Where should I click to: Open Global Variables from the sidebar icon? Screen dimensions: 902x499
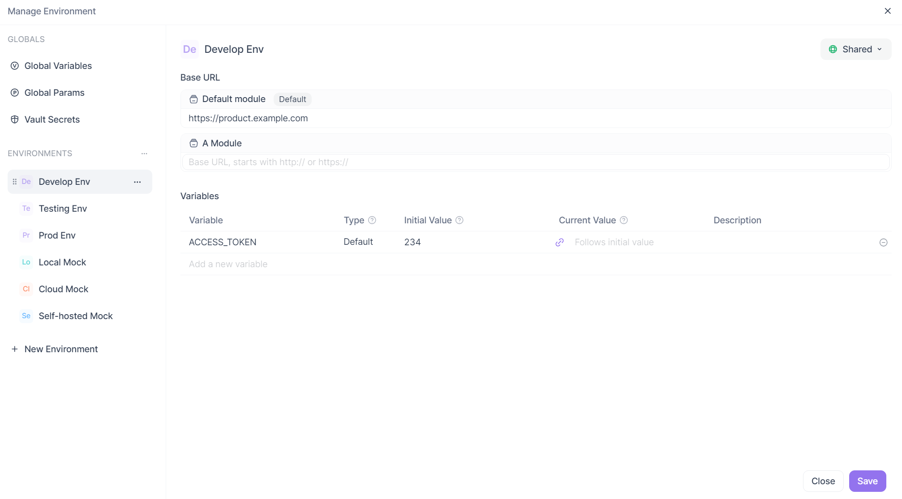(15, 65)
